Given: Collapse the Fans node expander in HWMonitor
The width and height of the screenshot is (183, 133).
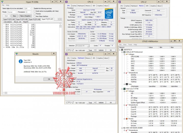Looking at the screenshot, I should click(x=124, y=84).
